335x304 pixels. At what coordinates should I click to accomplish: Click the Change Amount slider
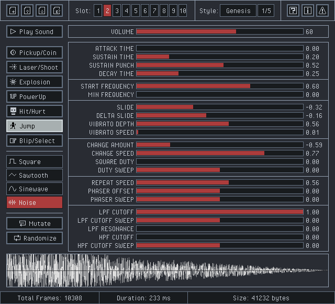click(220, 145)
